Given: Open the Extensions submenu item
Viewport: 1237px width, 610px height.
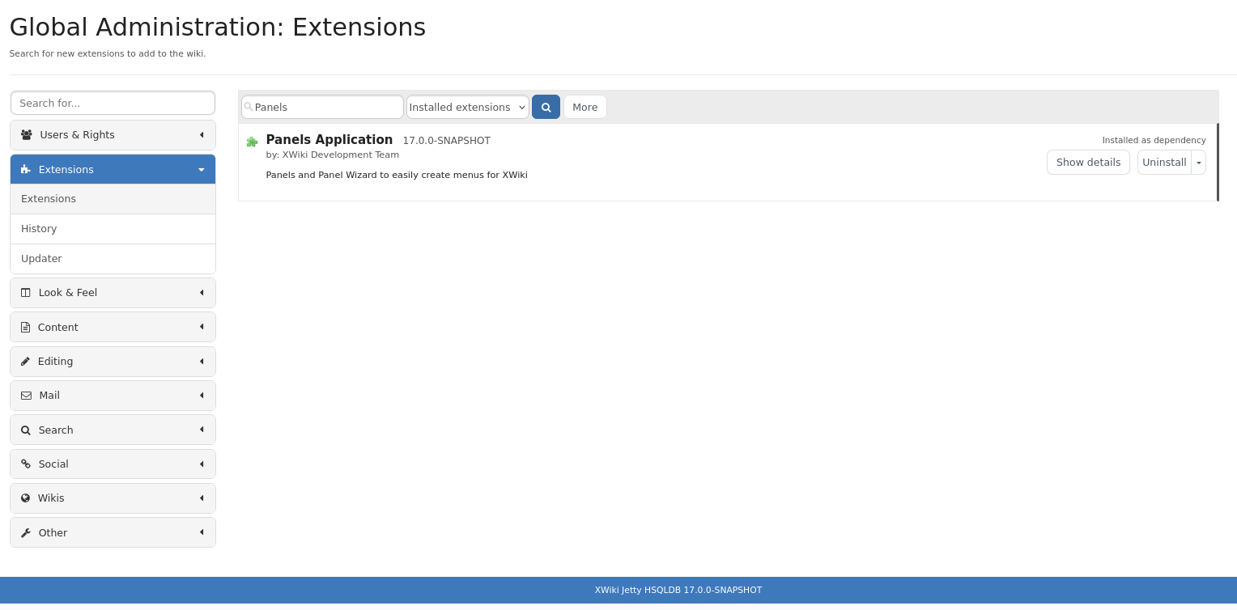Looking at the screenshot, I should (x=113, y=199).
